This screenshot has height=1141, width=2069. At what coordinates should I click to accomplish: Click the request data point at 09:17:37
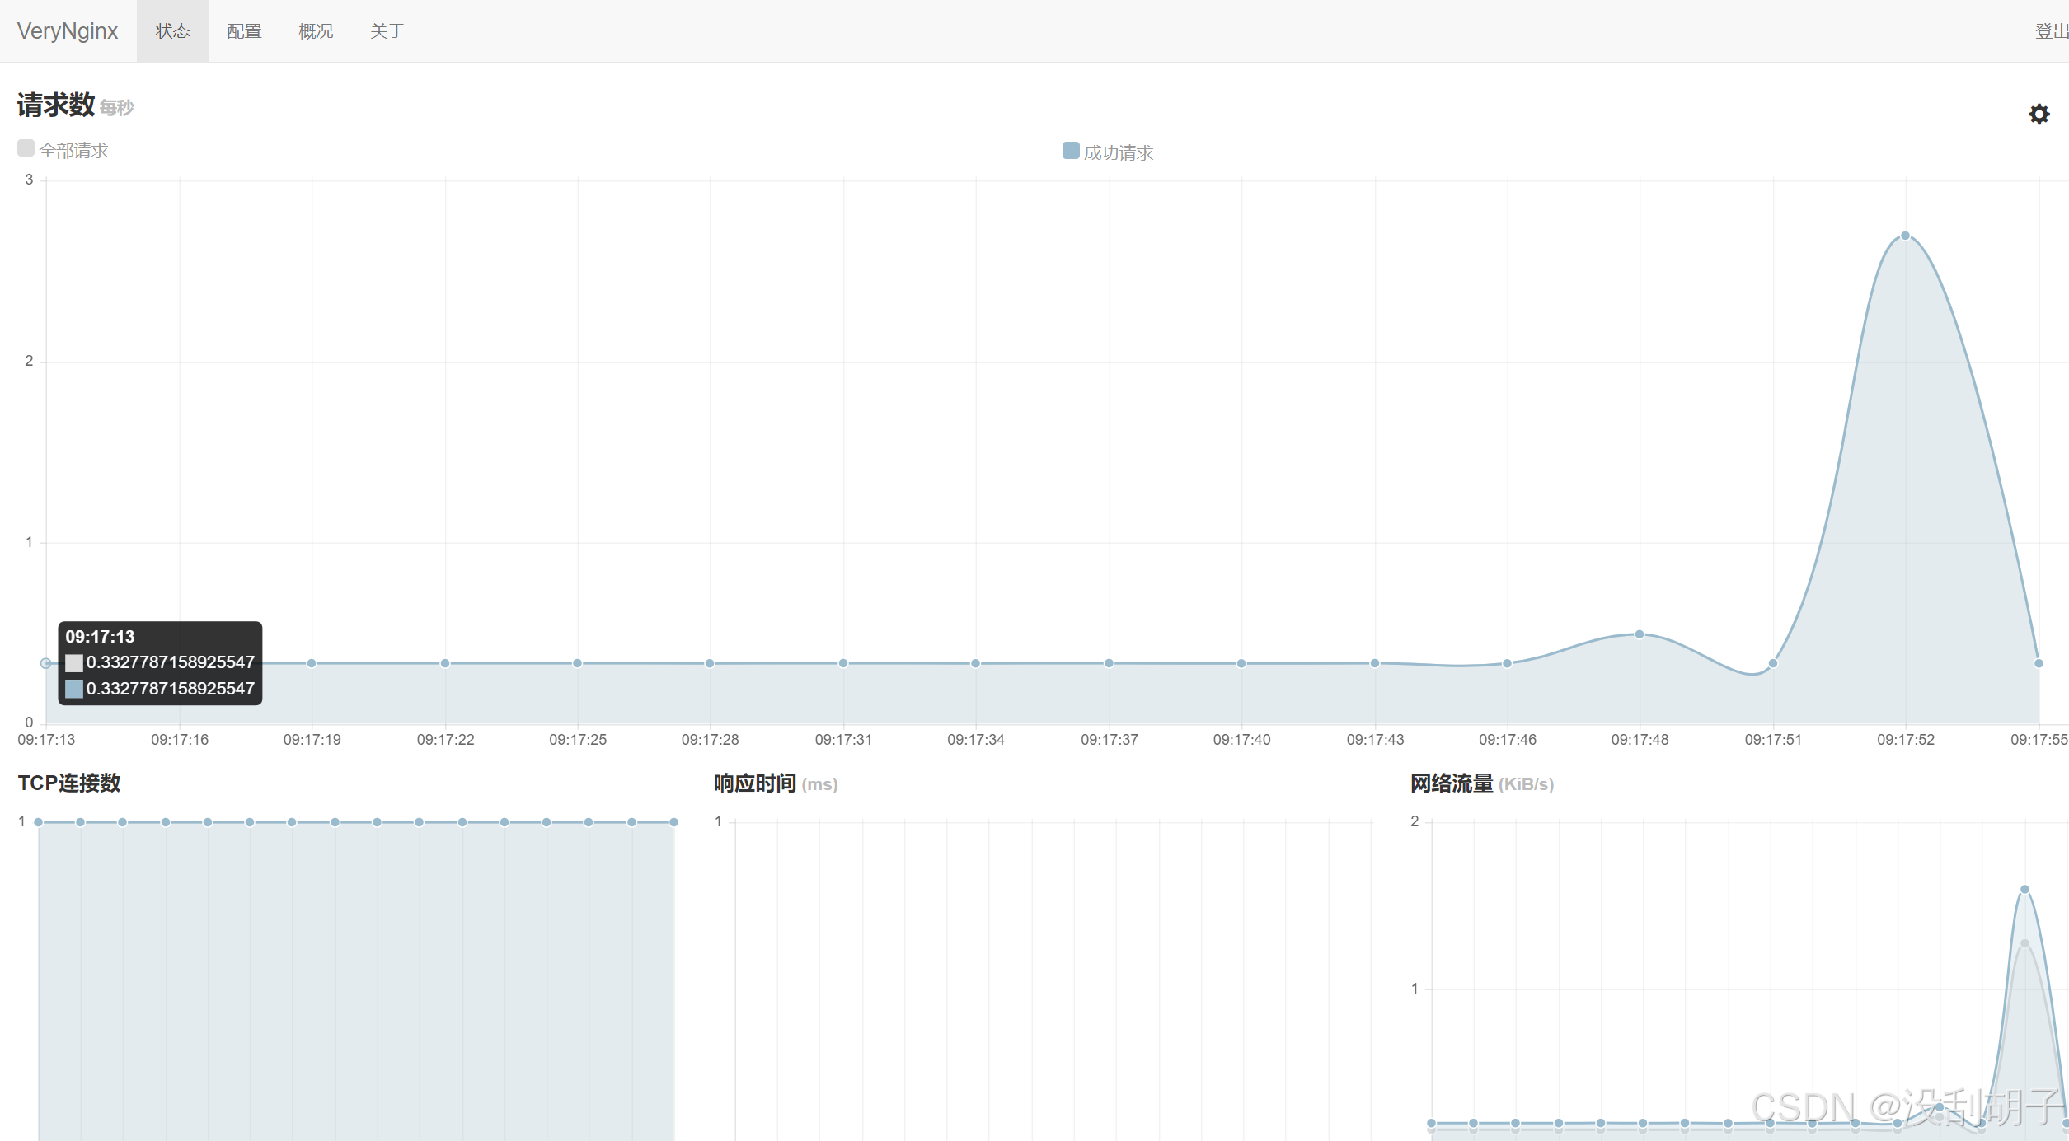point(1110,663)
